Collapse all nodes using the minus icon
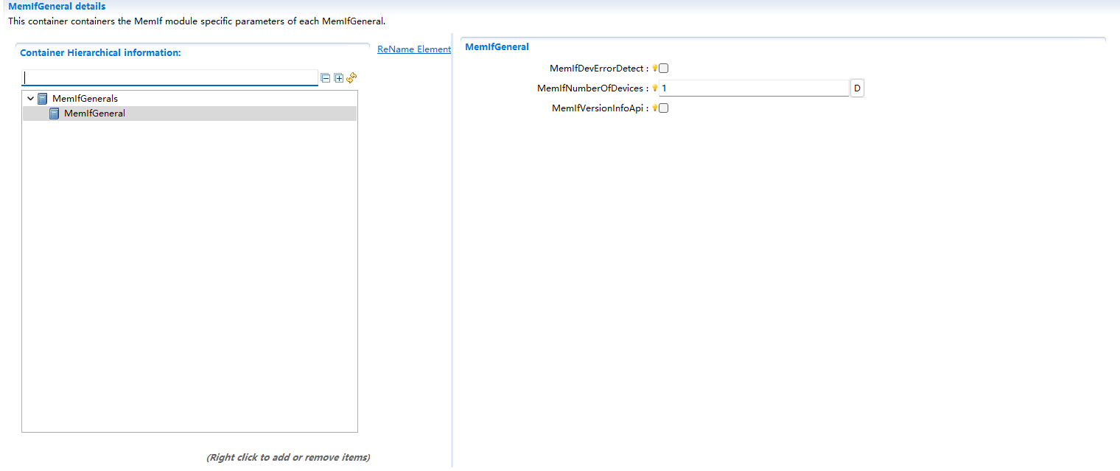The image size is (1120, 471). 326,77
